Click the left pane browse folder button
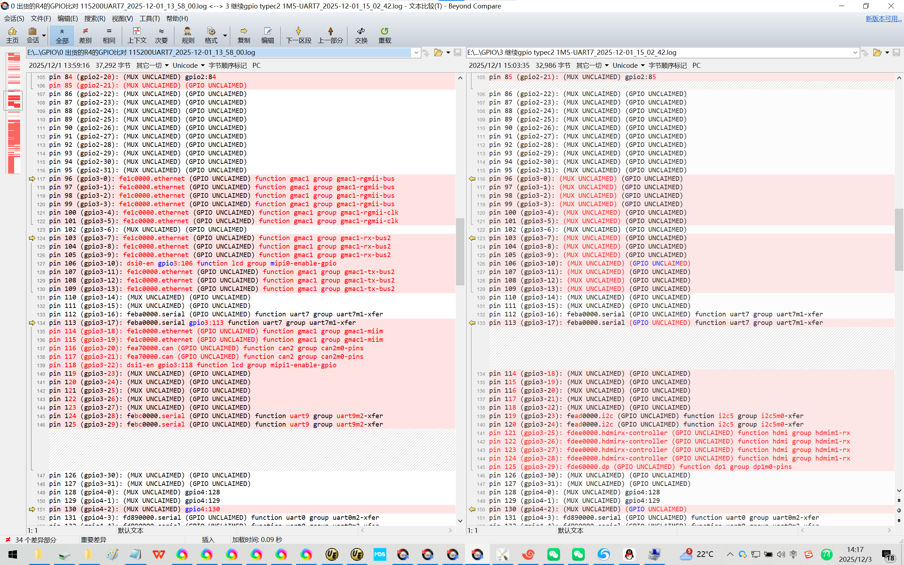The image size is (904, 565). 438,53
